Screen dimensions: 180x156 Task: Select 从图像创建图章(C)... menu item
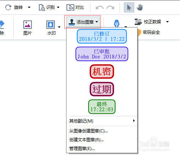pyautogui.click(x=102, y=131)
